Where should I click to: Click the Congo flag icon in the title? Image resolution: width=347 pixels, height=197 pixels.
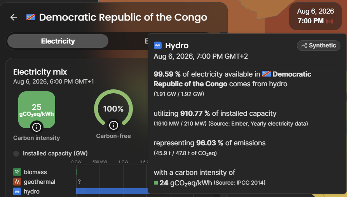(31, 17)
